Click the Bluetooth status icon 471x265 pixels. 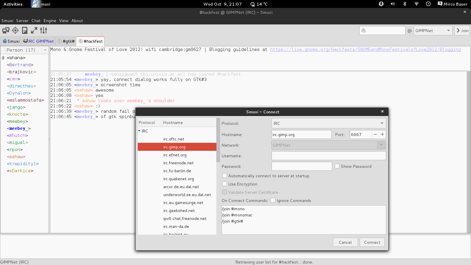coord(405,4)
